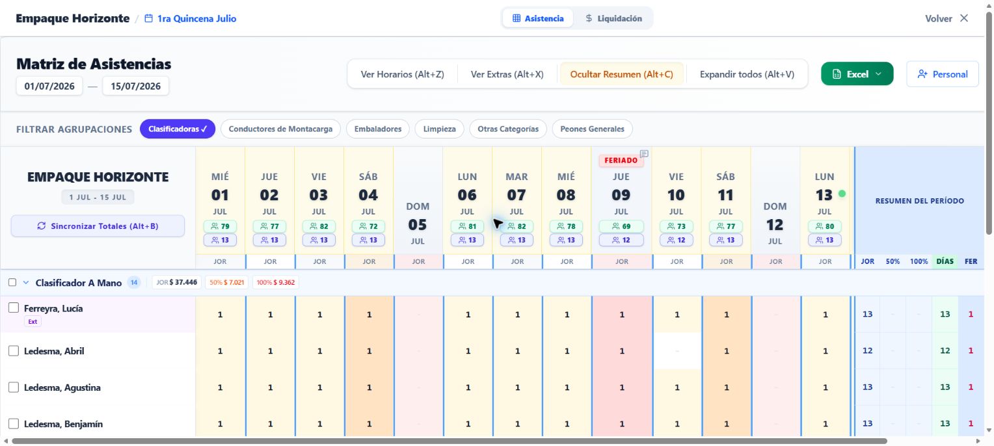Check the box for Ferreyra, Lucía

point(13,308)
